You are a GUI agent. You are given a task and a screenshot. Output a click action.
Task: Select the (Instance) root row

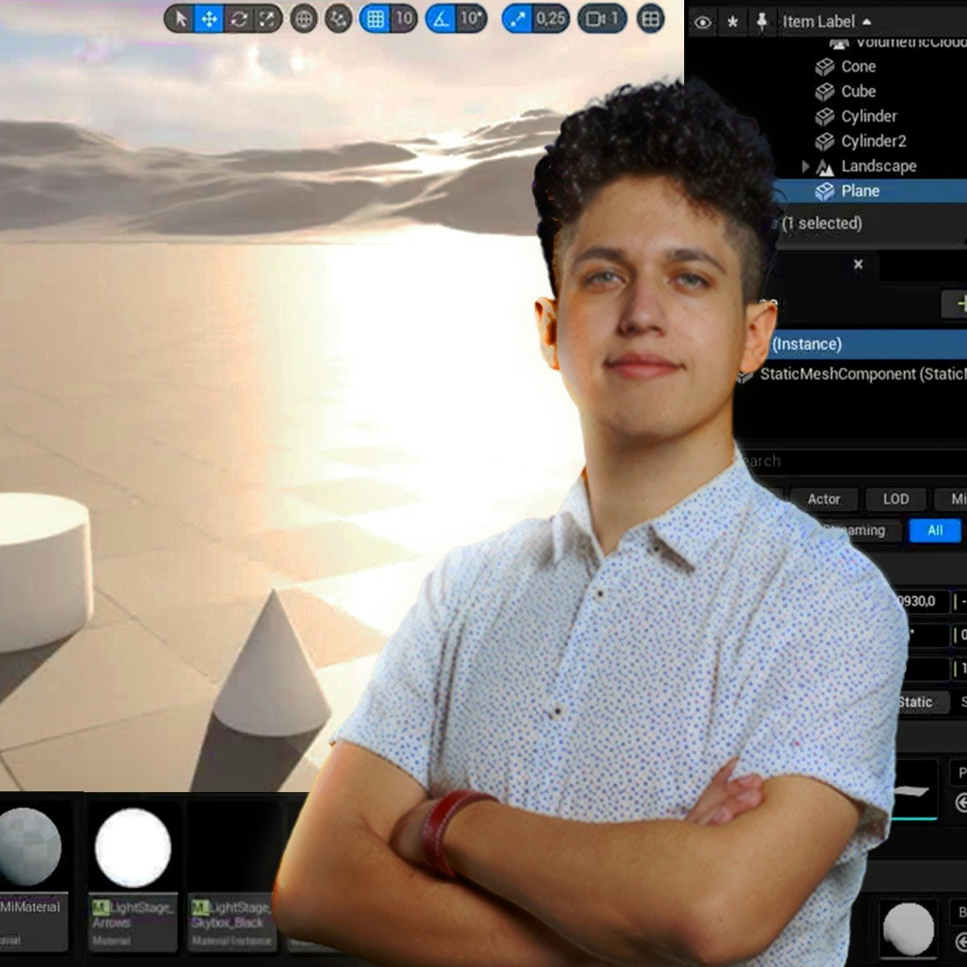(868, 344)
